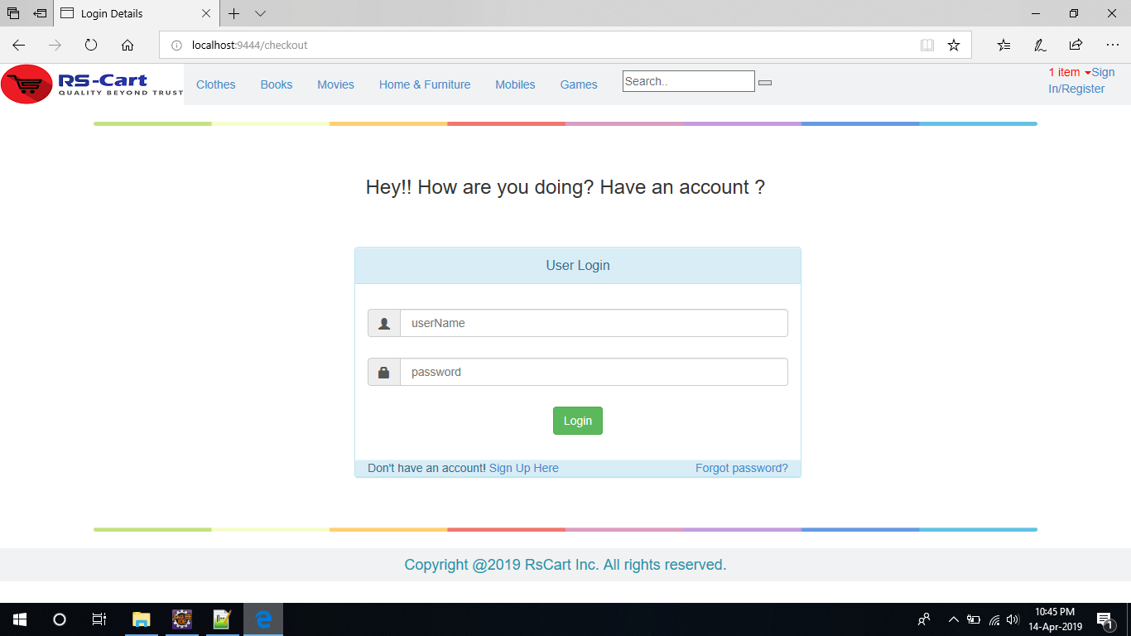Open the Wi-Fi network flyout

click(x=994, y=619)
